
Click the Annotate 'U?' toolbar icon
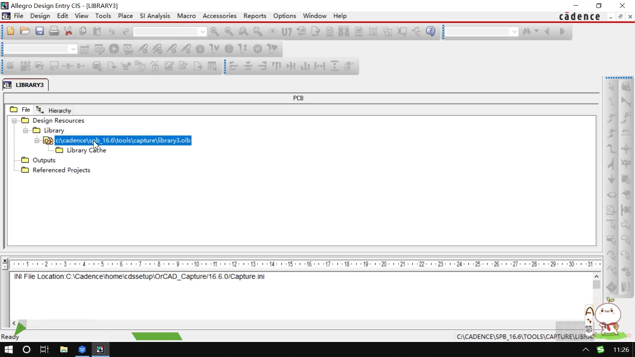point(287,31)
